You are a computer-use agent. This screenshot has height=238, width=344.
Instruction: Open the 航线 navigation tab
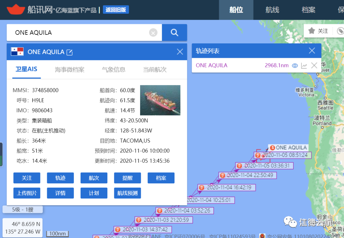pos(272,10)
